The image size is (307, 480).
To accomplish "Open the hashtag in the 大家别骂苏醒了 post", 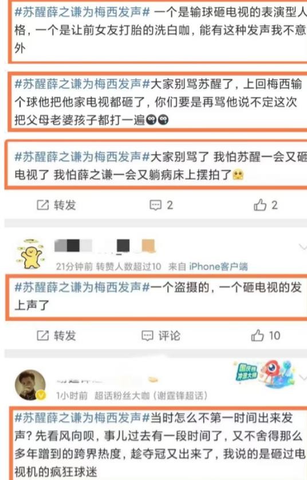I will click(82, 84).
